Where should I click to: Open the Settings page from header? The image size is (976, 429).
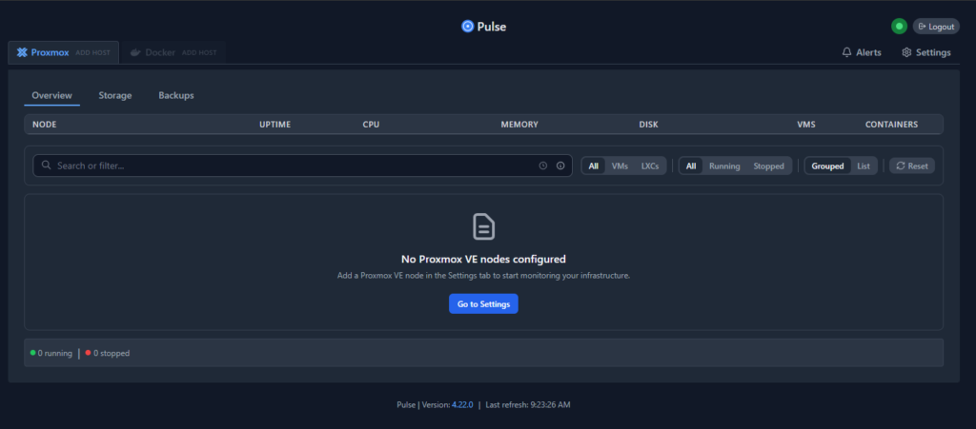[926, 52]
